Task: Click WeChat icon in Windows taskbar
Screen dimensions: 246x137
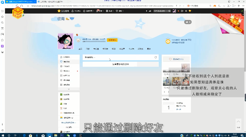Action: coord(68,135)
